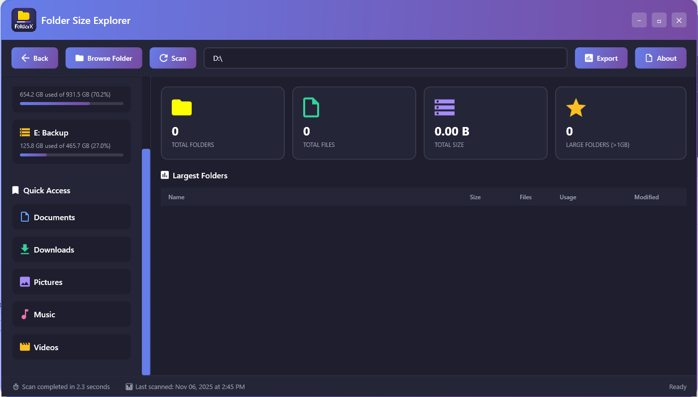The image size is (698, 397).
Task: Click the yellow folder icon on Total Folders card
Action: tap(181, 107)
